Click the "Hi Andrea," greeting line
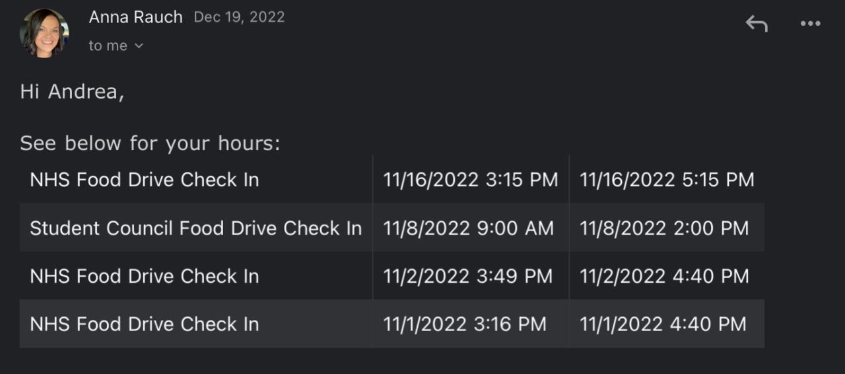Screen dimensions: 845x374 (72, 92)
